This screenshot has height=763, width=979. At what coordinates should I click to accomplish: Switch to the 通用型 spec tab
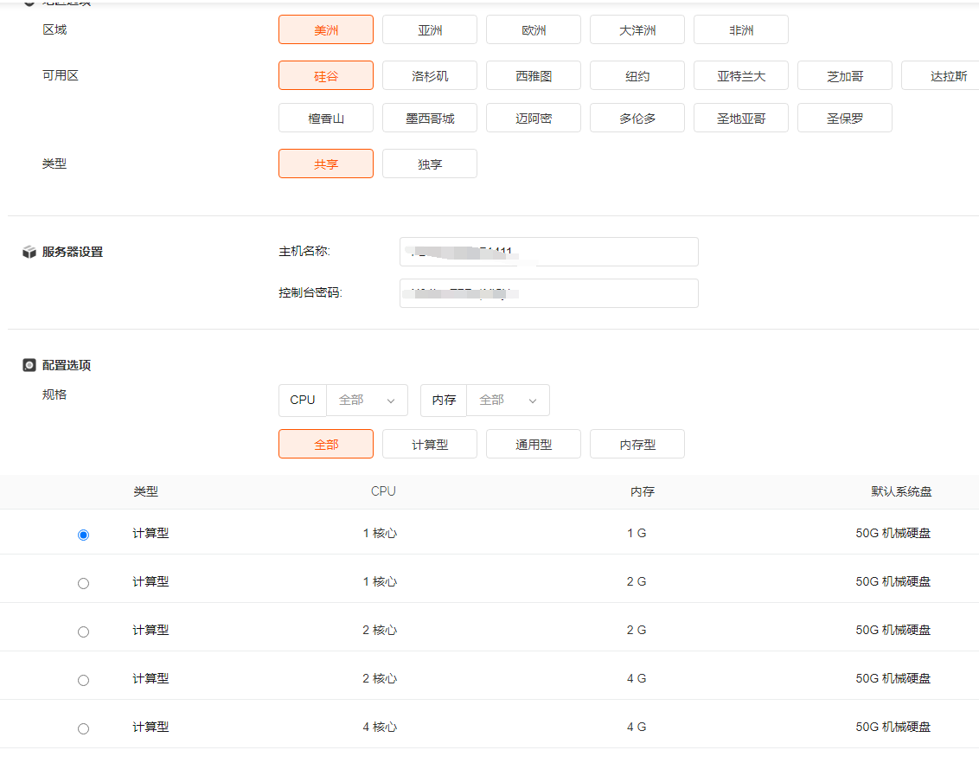pyautogui.click(x=534, y=445)
